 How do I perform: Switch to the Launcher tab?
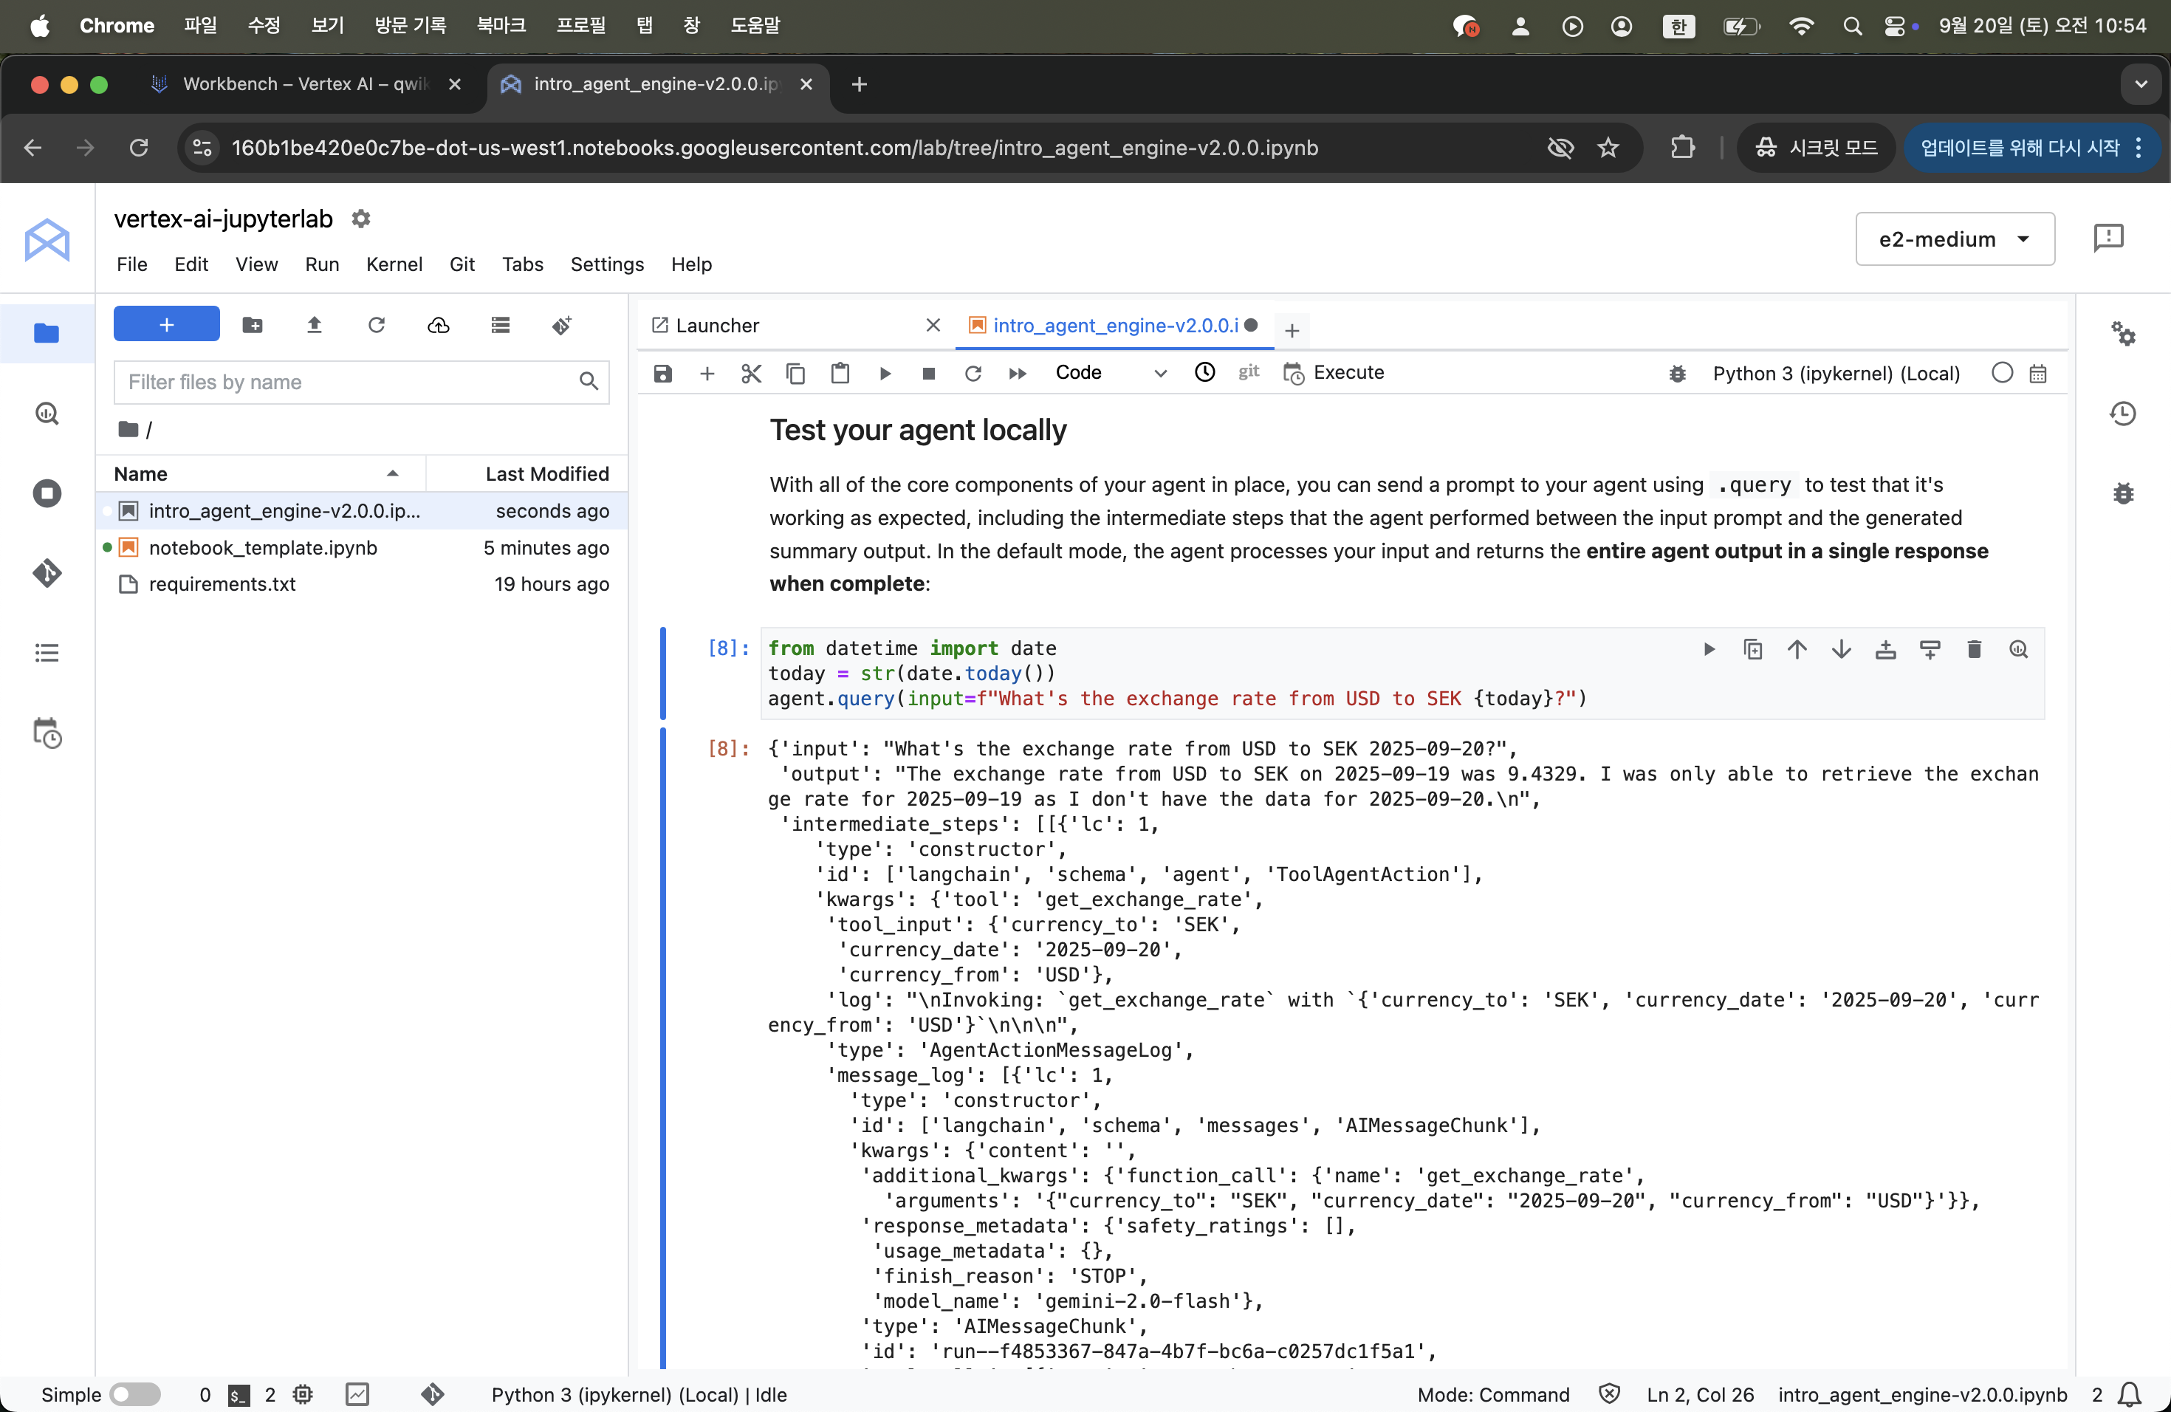[717, 326]
